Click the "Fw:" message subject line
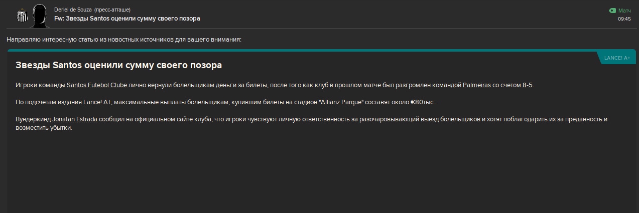The width and height of the screenshot is (639, 213). tap(127, 19)
